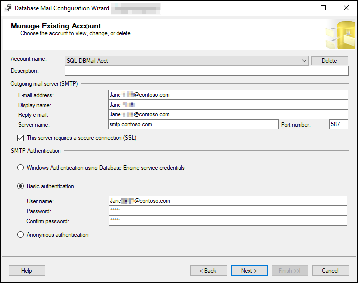Image resolution: width=358 pixels, height=283 pixels.
Task: Click the Display name text box
Action: coord(228,105)
